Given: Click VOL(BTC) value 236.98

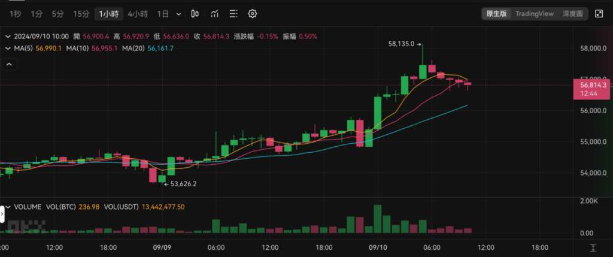Looking at the screenshot, I should (89, 207).
